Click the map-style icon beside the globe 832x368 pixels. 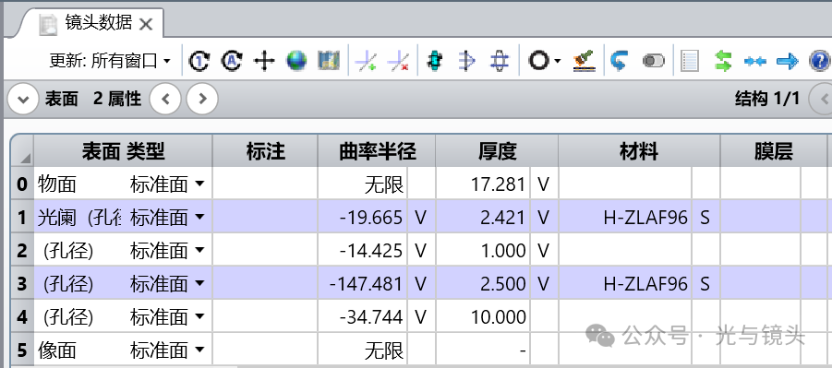pyautogui.click(x=329, y=61)
